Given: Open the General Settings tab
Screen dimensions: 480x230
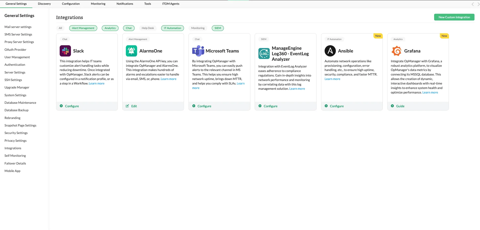Looking at the screenshot, I should coord(16,4).
